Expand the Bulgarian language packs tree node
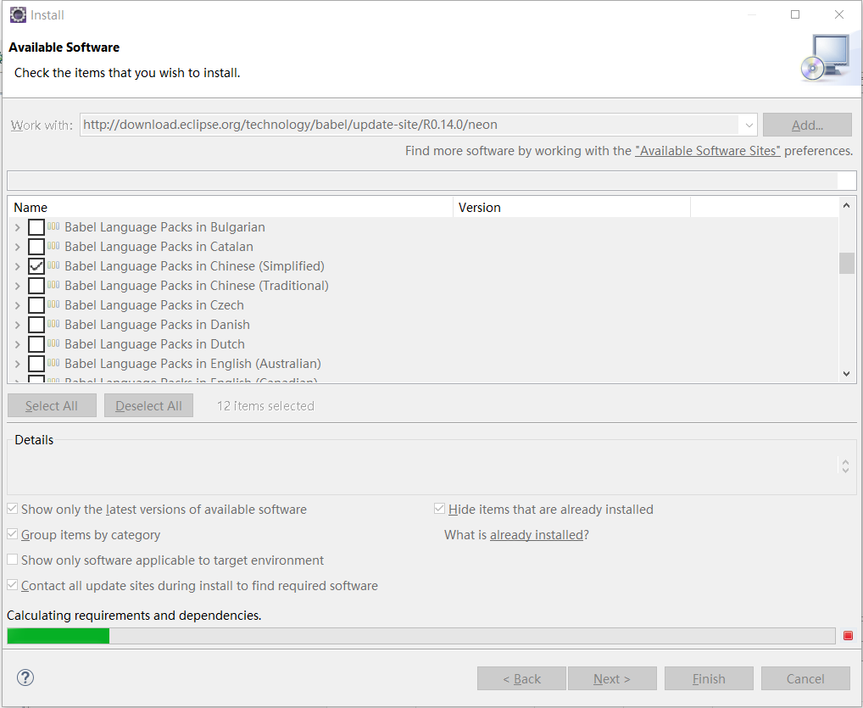This screenshot has width=863, height=708. point(18,227)
